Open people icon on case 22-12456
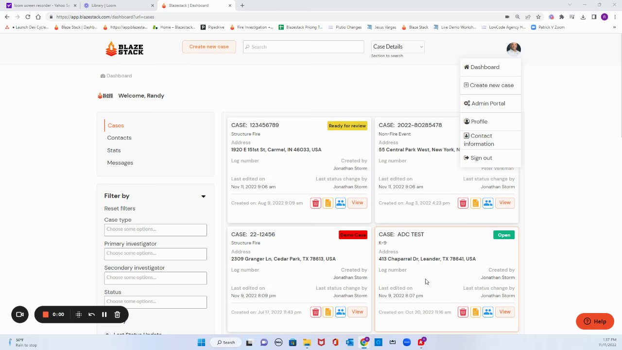The image size is (622, 350). point(341,312)
